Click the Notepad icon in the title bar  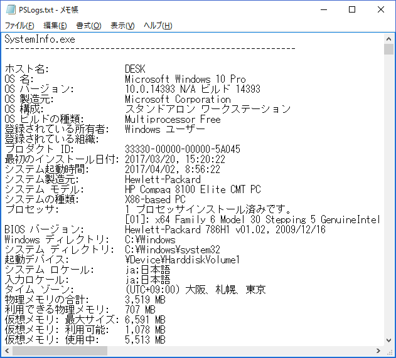tap(11, 9)
